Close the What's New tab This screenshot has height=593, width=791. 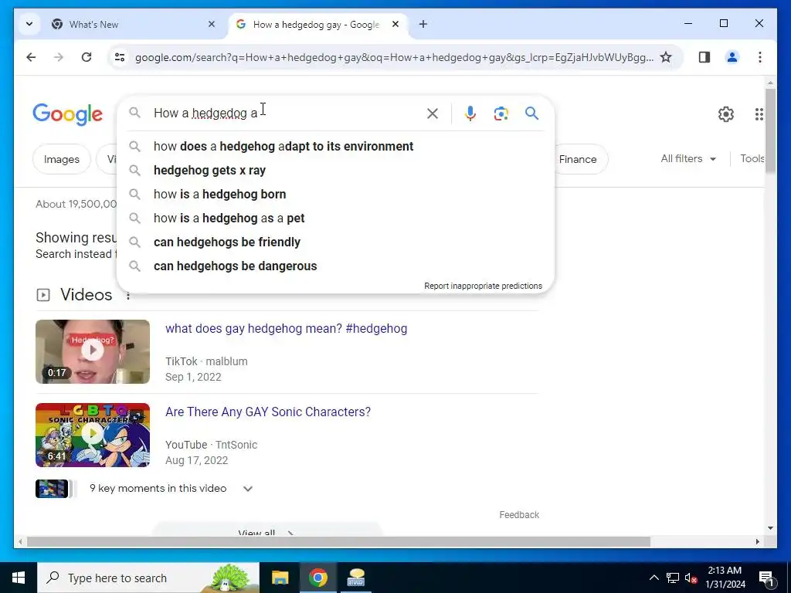point(212,24)
